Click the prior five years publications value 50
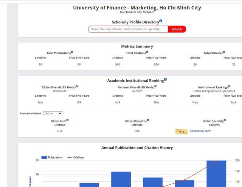 pyautogui.click(x=79, y=65)
